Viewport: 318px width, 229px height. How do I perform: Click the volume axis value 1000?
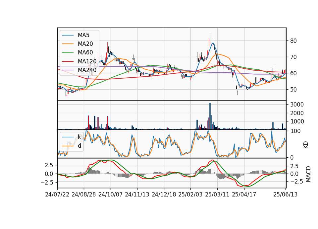[x=297, y=121]
